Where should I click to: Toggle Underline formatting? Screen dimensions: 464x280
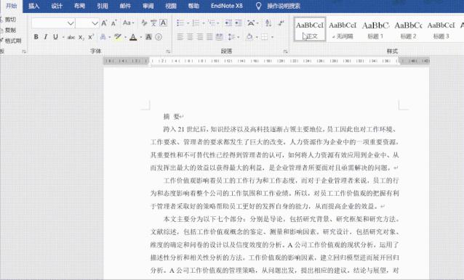coord(55,37)
